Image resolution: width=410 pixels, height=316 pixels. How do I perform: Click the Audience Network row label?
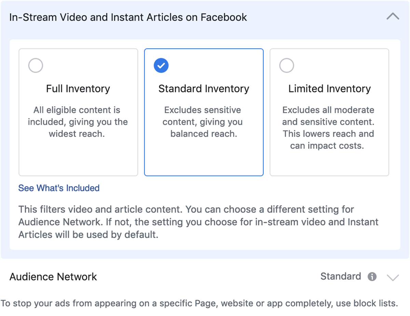53,277
